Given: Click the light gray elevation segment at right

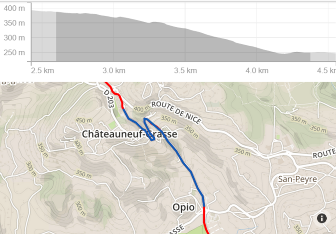Looking at the screenshot, I should coord(322,57).
